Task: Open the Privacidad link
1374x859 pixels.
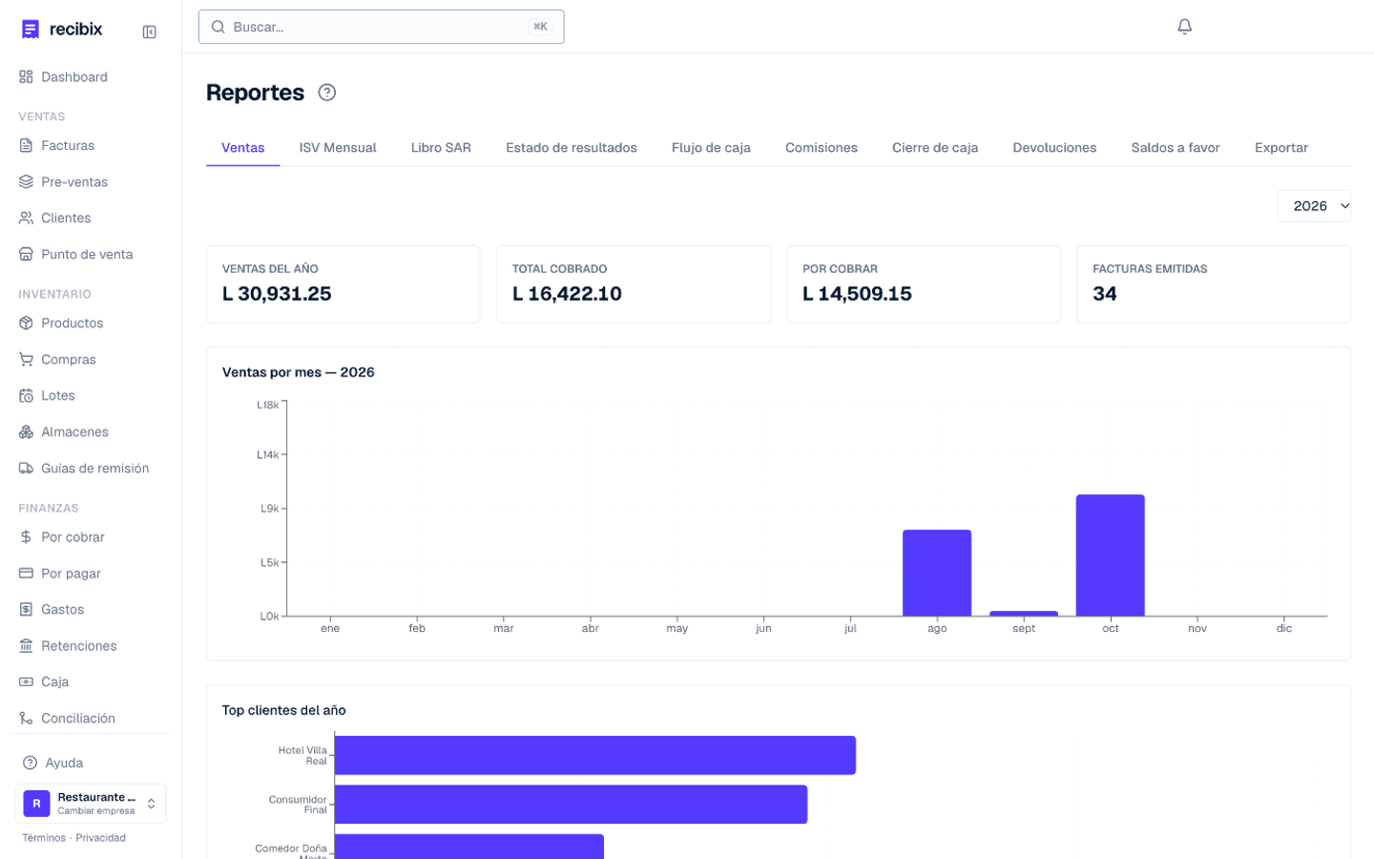Action: (x=100, y=838)
